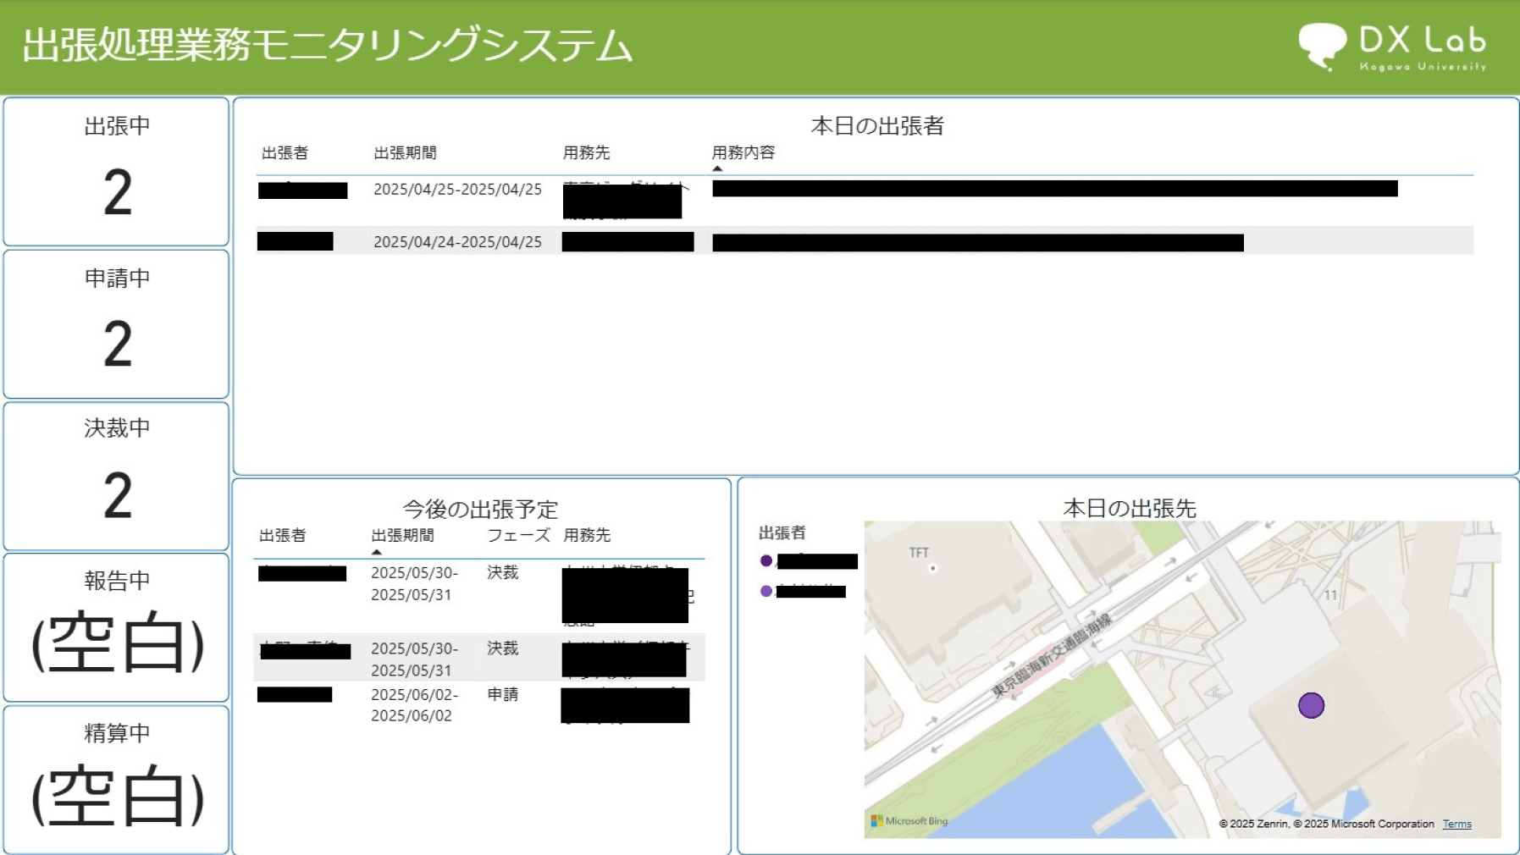Select the 申請 phase cell for 2025/06/02
This screenshot has width=1520, height=855.
click(502, 694)
